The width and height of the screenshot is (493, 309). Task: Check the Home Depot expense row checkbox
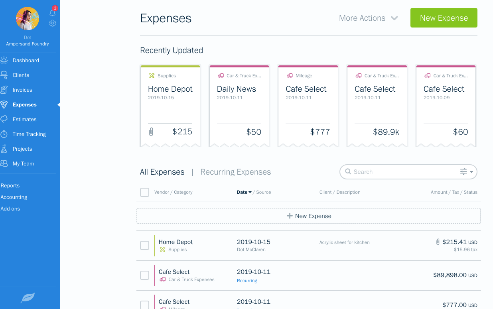point(144,245)
